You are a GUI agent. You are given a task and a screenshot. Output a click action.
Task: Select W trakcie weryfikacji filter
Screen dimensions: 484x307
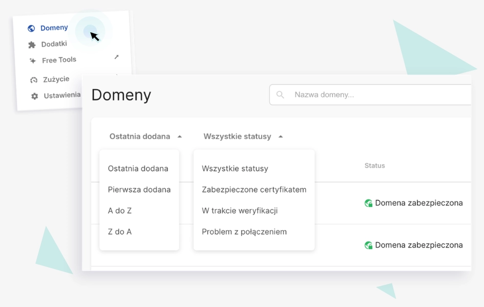241,211
